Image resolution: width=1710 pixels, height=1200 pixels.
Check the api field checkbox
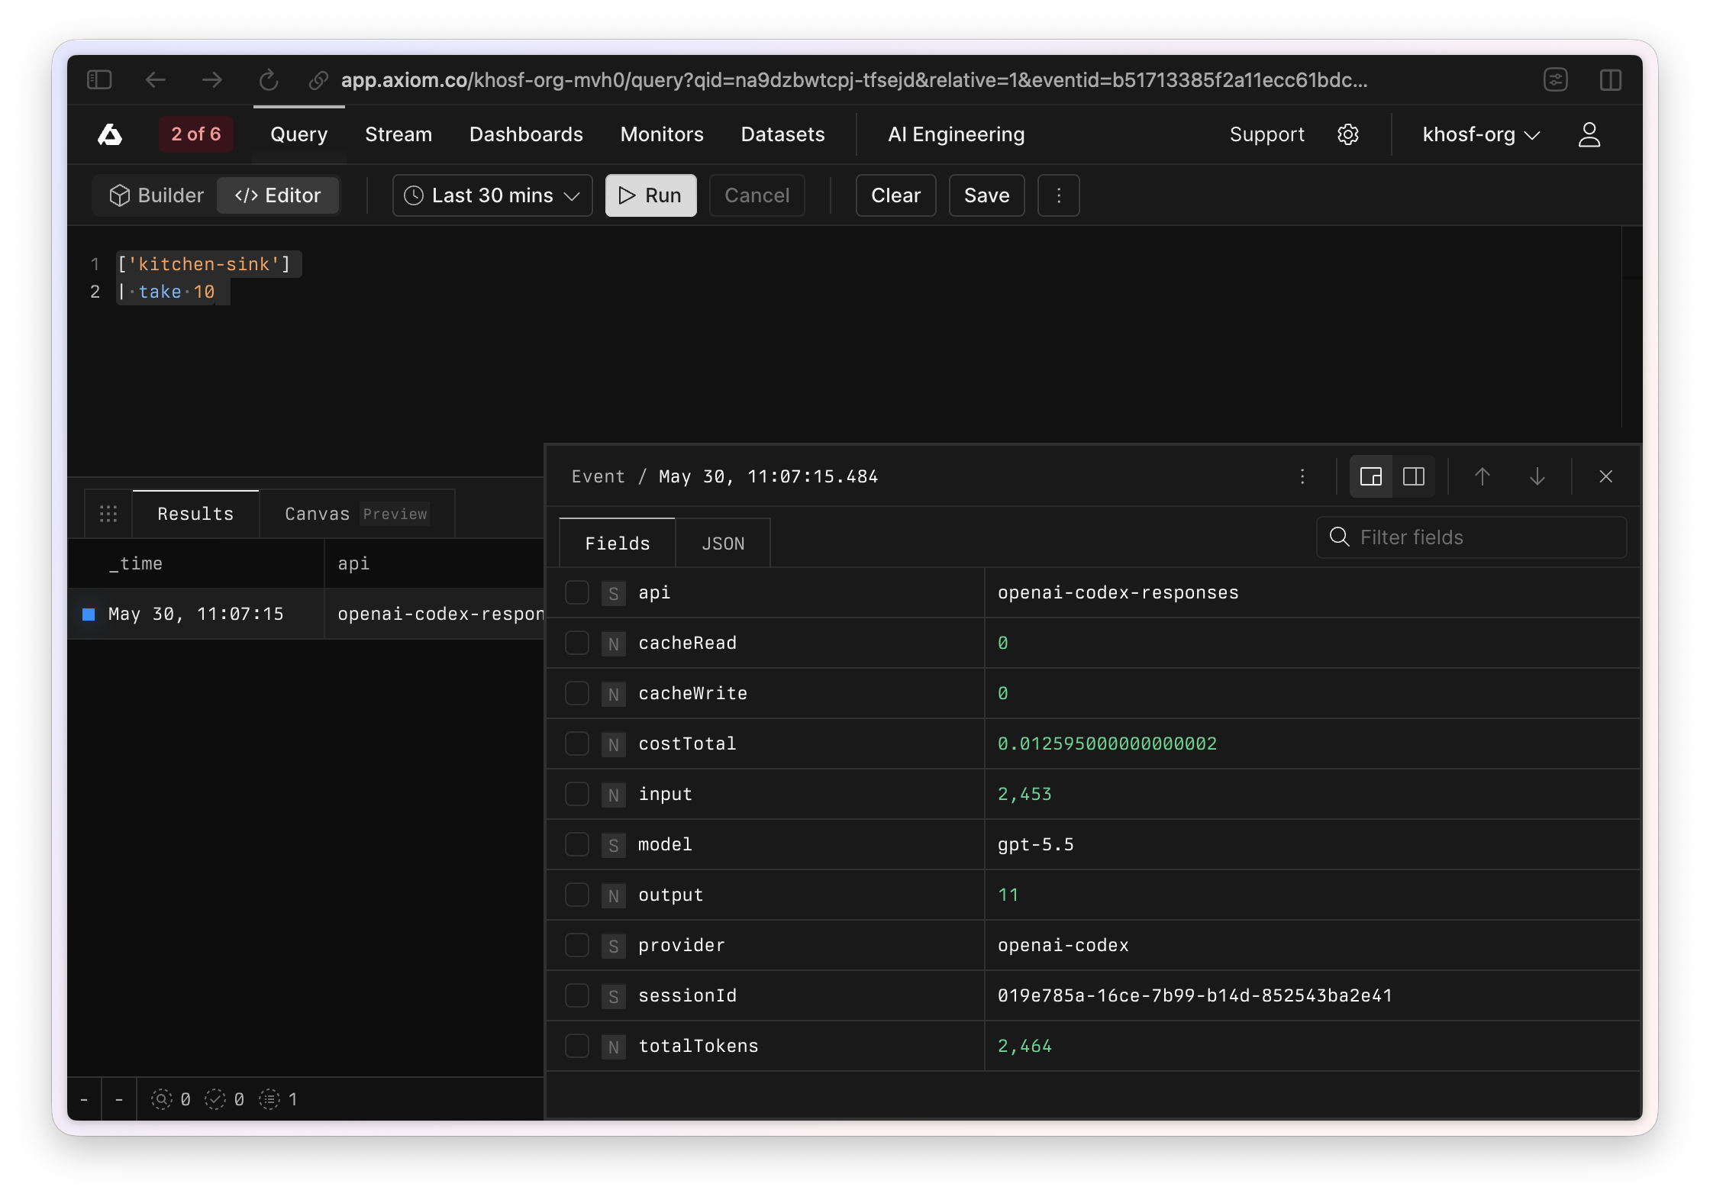click(577, 592)
